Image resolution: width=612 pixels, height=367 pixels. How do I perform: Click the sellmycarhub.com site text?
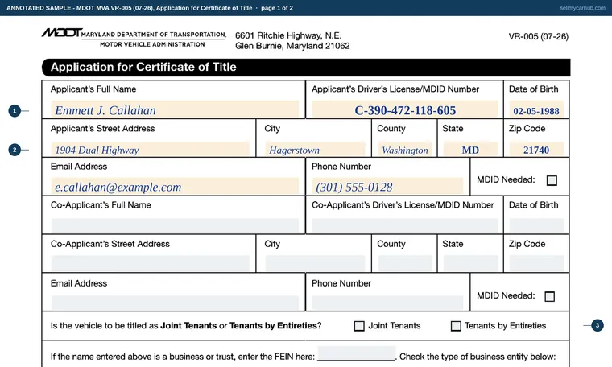(582, 8)
